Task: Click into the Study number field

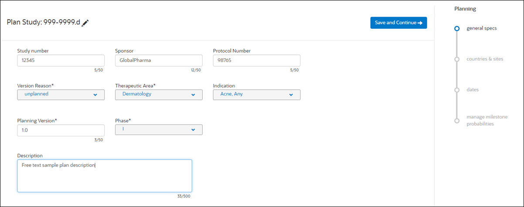Action: pyautogui.click(x=61, y=61)
